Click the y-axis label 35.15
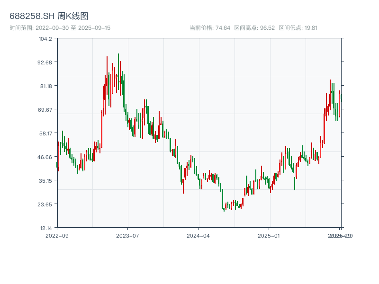Screen dimensions: 379x284 (x=45, y=181)
